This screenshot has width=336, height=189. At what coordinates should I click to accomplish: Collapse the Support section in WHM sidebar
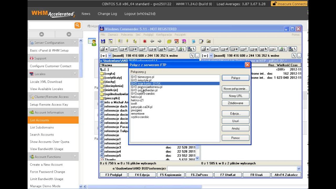click(75, 58)
